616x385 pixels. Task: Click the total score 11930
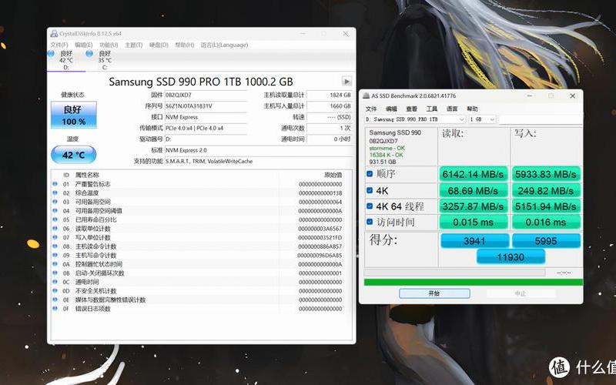511,257
